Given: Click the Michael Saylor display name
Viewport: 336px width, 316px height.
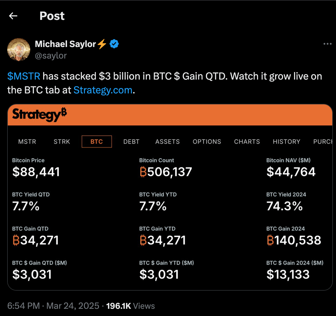Looking at the screenshot, I should tap(65, 44).
